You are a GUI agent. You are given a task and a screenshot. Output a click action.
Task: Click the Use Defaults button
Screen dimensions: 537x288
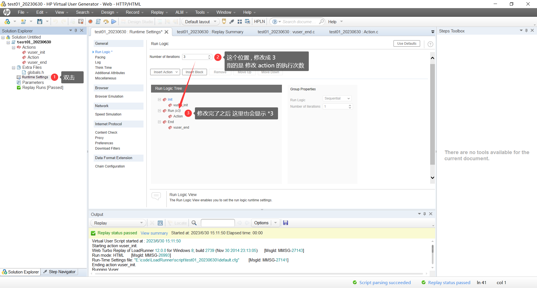pyautogui.click(x=407, y=43)
